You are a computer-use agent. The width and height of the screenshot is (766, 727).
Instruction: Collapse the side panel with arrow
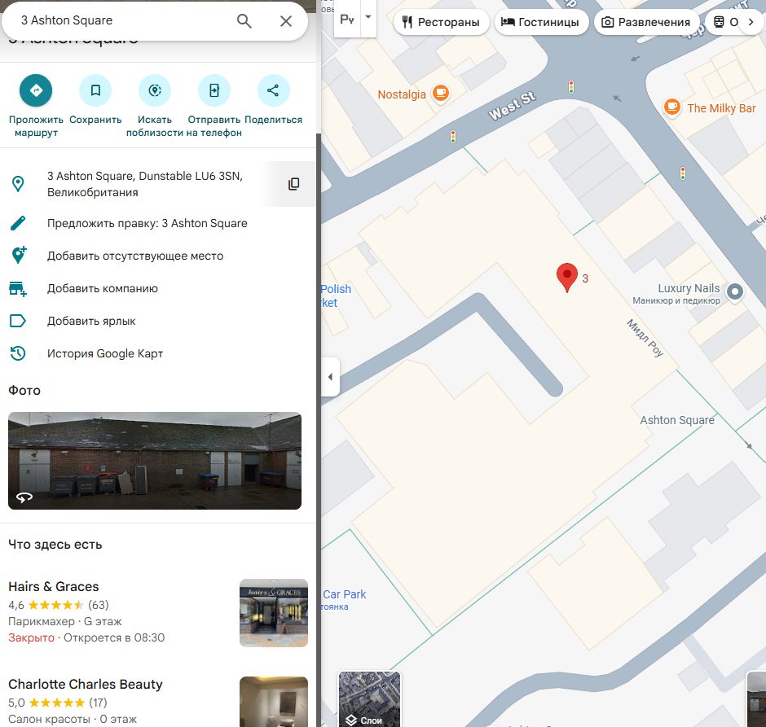[x=330, y=377]
